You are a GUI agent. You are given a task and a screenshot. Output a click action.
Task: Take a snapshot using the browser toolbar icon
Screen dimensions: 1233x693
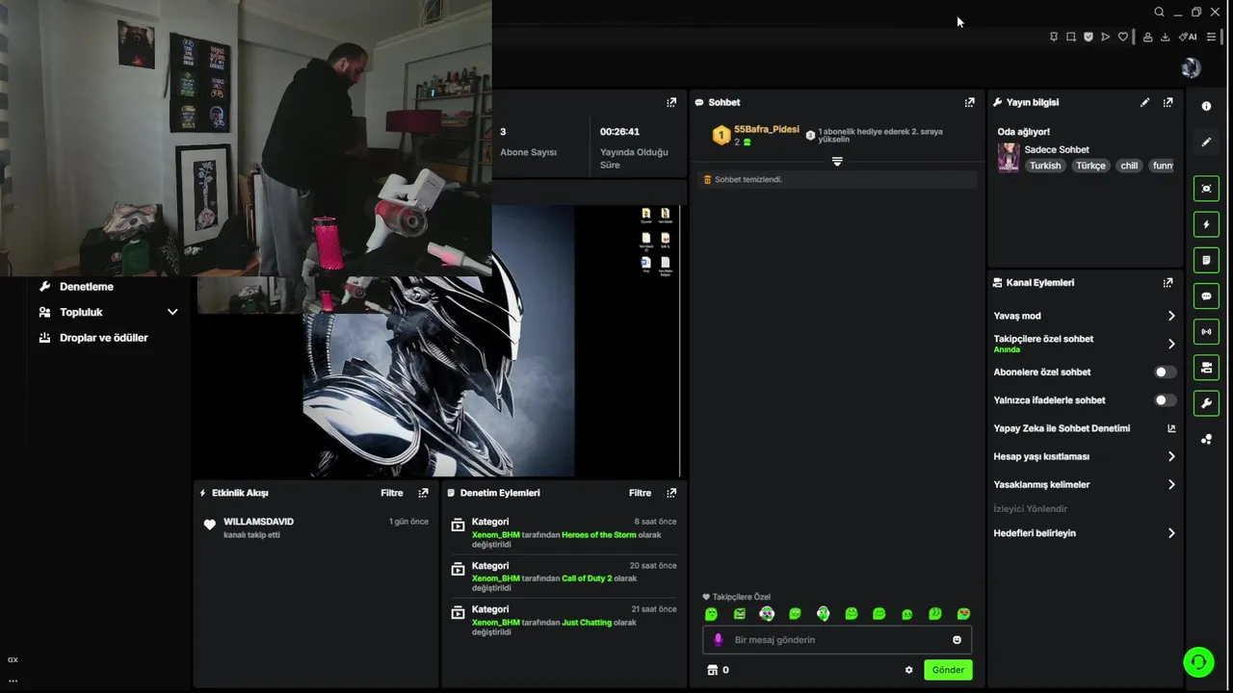coord(1070,37)
